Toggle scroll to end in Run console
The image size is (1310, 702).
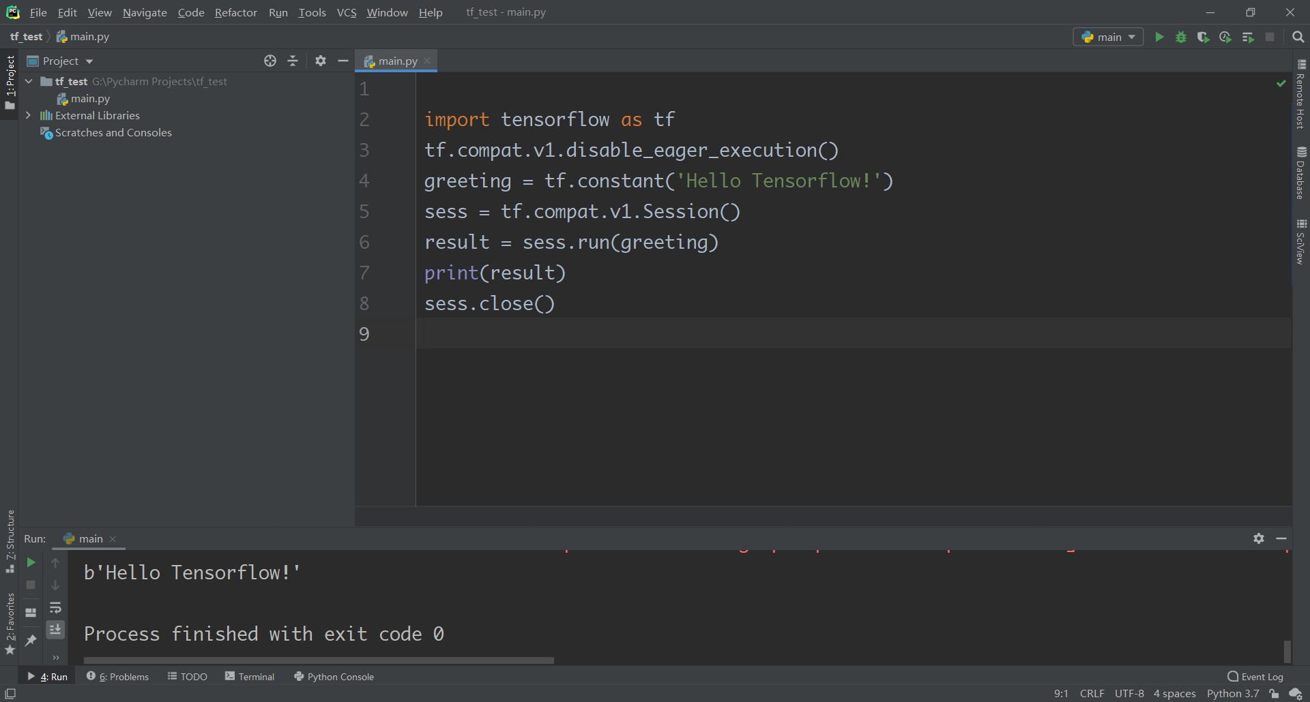[55, 629]
